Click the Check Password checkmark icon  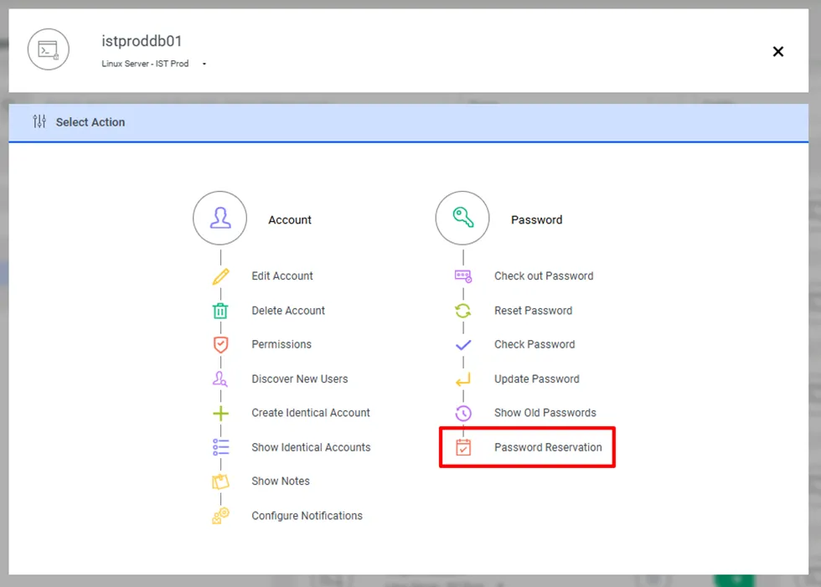click(463, 345)
